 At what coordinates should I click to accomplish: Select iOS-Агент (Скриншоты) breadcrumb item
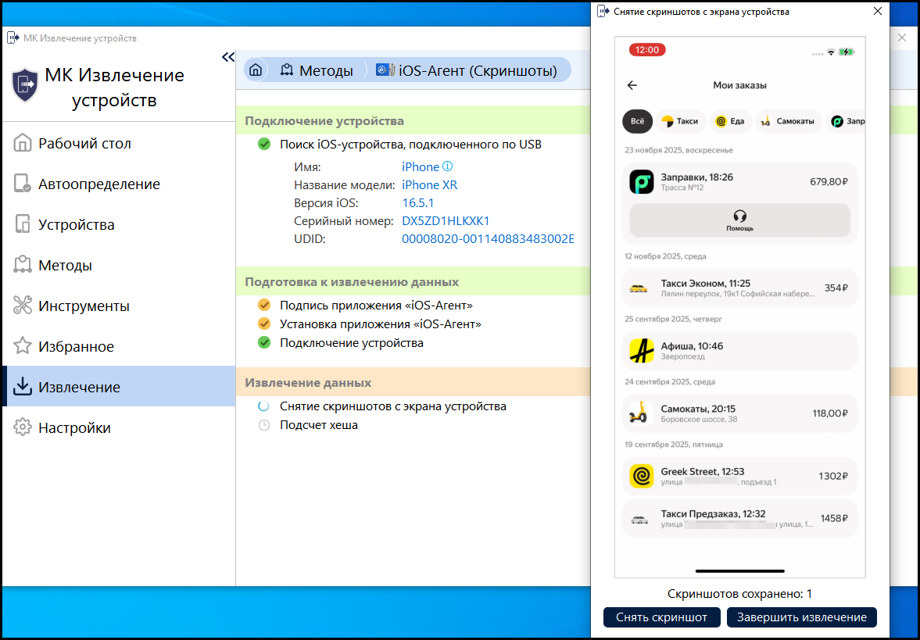(467, 70)
